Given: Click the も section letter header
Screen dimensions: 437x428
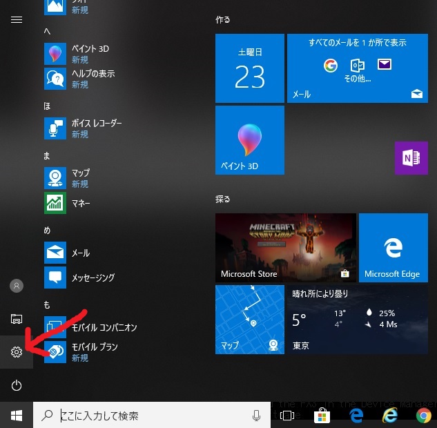Looking at the screenshot, I should [x=47, y=305].
